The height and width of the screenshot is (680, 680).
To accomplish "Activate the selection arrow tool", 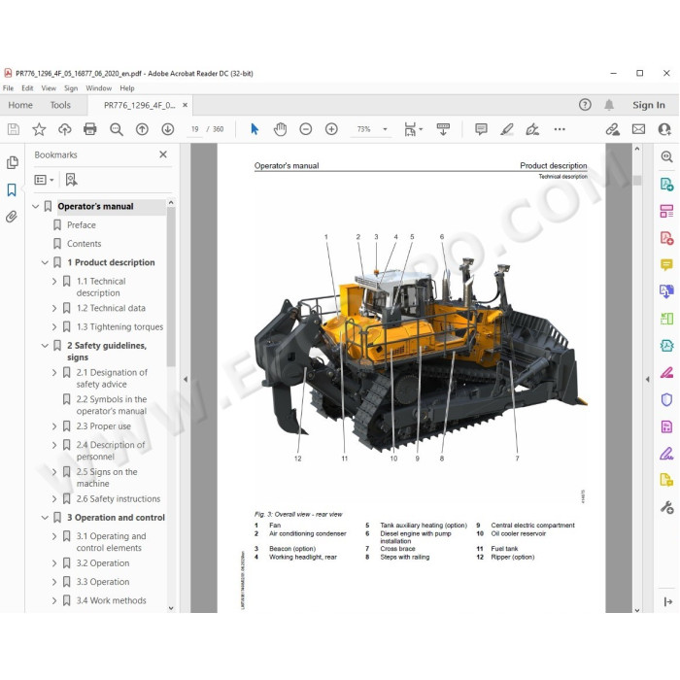I will coord(255,129).
